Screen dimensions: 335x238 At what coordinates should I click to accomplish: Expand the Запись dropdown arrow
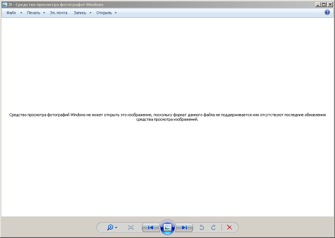(x=90, y=13)
